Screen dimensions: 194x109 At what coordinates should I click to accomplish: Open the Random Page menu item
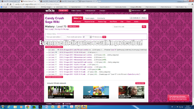point(102,21)
